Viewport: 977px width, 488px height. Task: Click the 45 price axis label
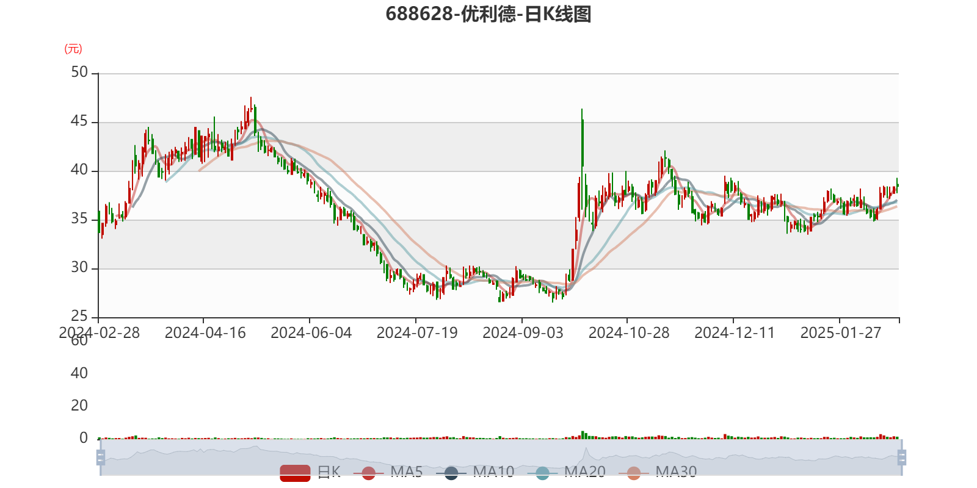click(x=79, y=121)
